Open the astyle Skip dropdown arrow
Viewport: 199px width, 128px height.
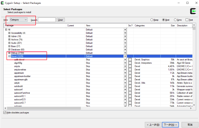click(x=125, y=83)
